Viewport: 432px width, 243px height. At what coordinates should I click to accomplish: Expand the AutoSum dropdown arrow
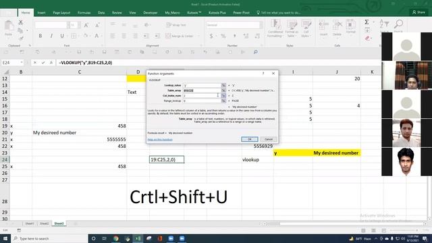tap(373, 22)
